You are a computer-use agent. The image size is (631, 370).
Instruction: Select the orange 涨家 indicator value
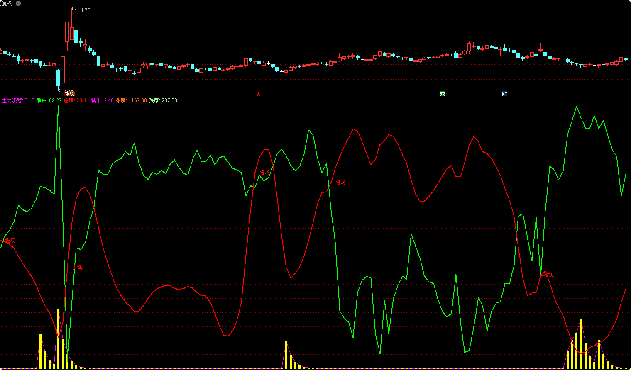(137, 100)
